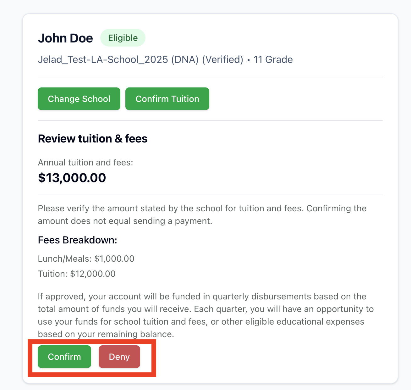Reject the amount with the Deny button
Viewport: 411px width, 390px height.
pyautogui.click(x=119, y=357)
